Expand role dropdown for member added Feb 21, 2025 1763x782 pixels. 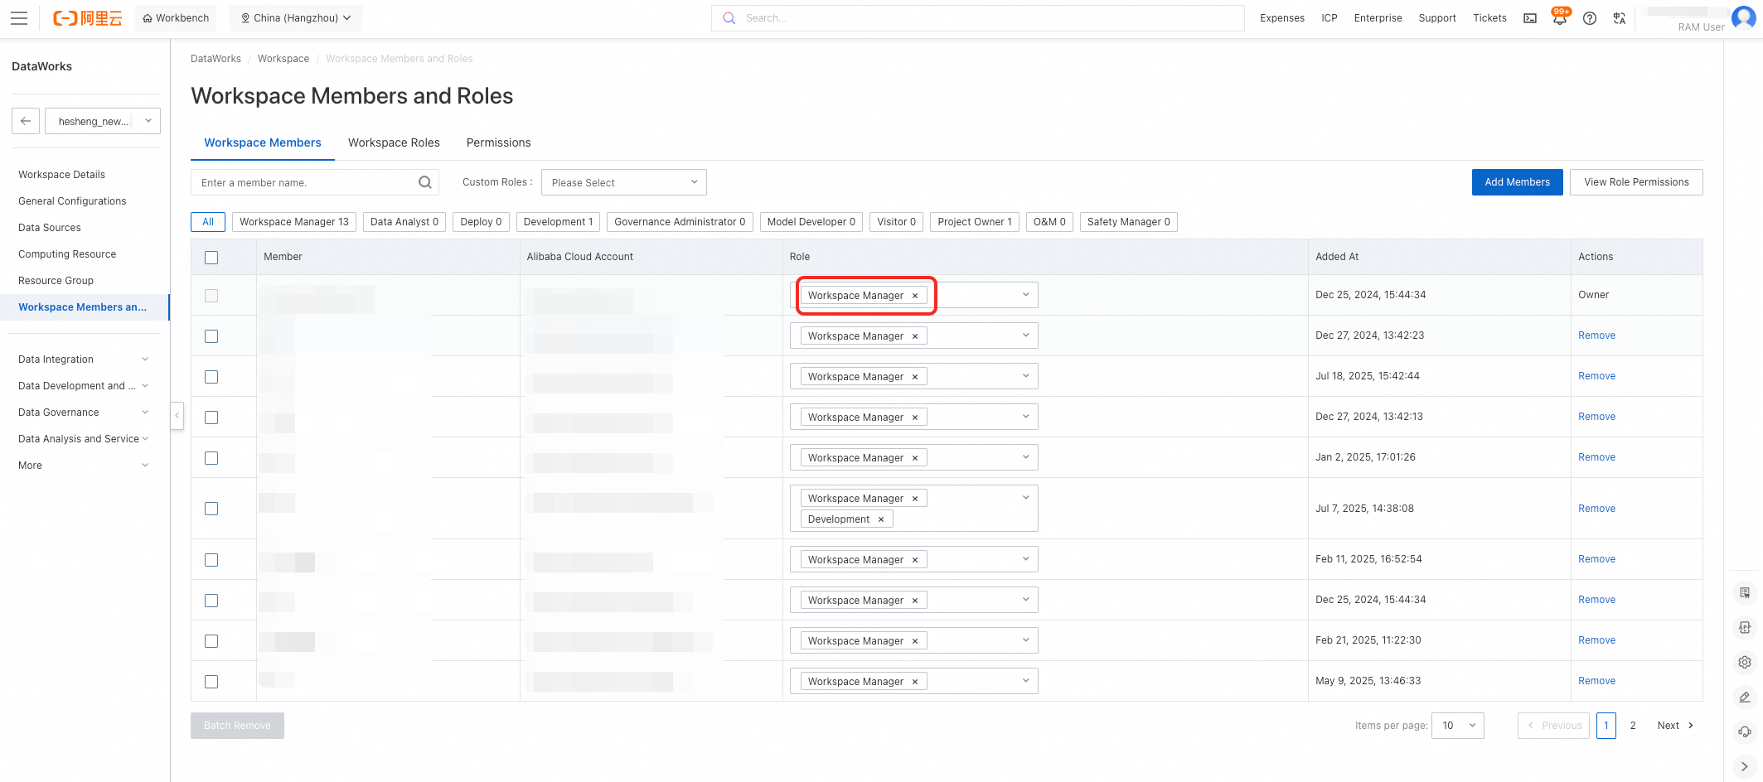click(x=1025, y=640)
